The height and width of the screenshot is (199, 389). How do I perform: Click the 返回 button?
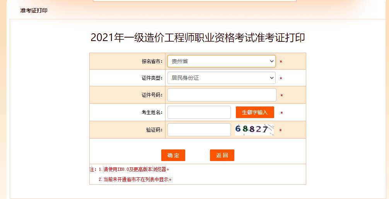click(x=222, y=155)
